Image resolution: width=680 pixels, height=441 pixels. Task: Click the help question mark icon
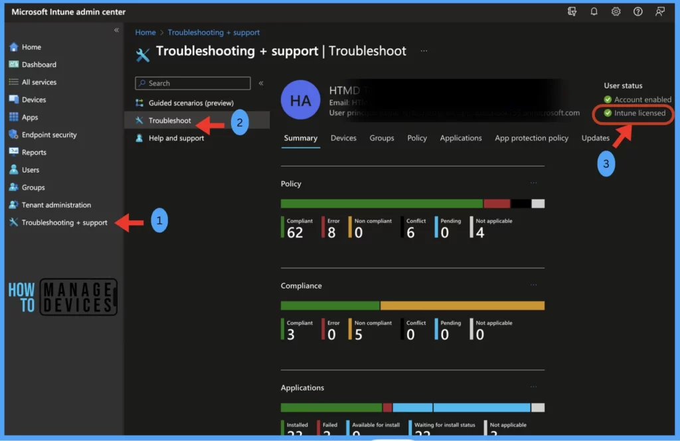[637, 12]
